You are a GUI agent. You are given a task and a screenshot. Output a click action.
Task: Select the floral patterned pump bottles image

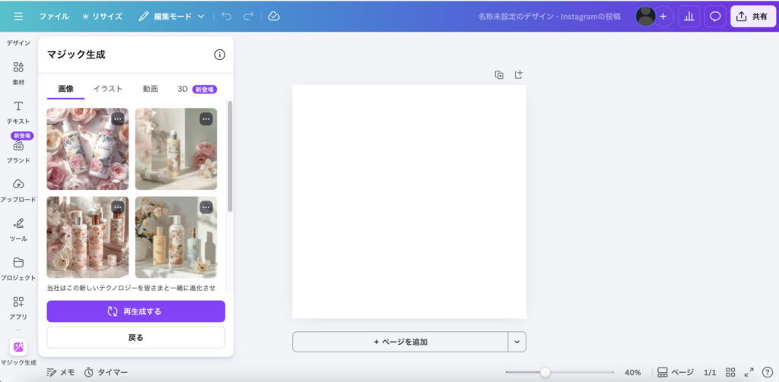coord(87,237)
